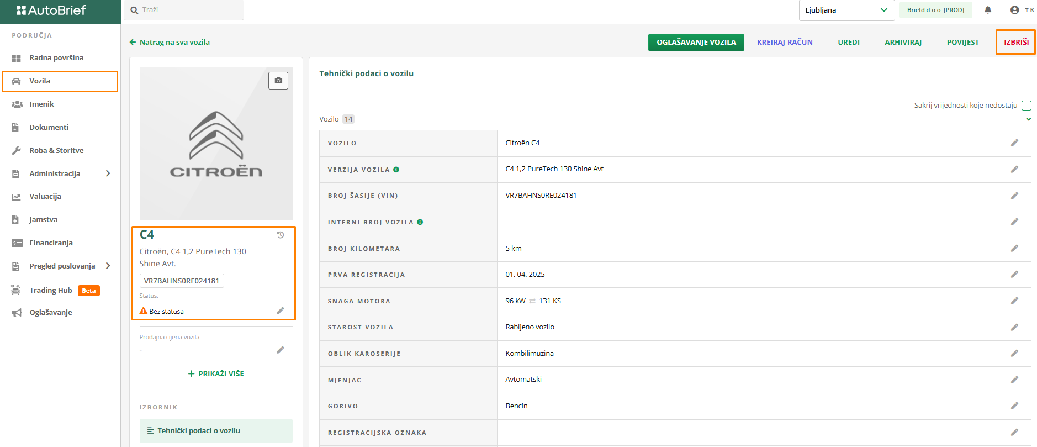Edit the Verzija vozila row pencil icon
The image size is (1037, 447).
coord(1014,169)
